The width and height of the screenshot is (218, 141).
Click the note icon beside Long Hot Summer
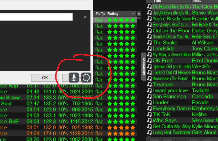[149, 133]
